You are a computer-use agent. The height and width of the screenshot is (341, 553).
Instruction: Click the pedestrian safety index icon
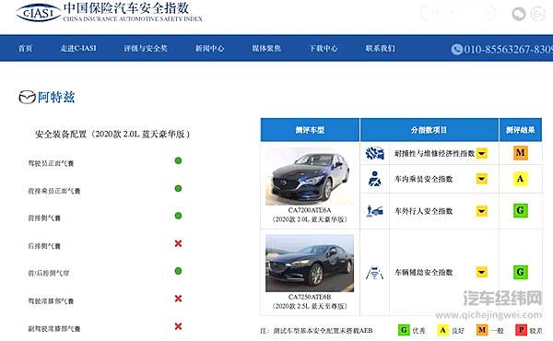[x=374, y=211]
